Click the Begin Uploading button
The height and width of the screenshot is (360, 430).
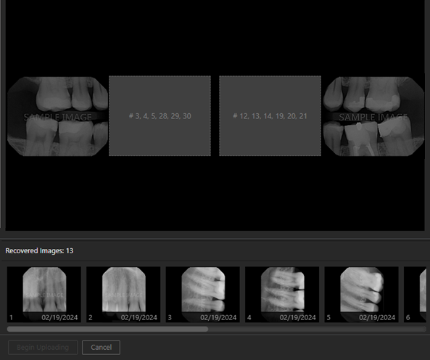point(43,348)
